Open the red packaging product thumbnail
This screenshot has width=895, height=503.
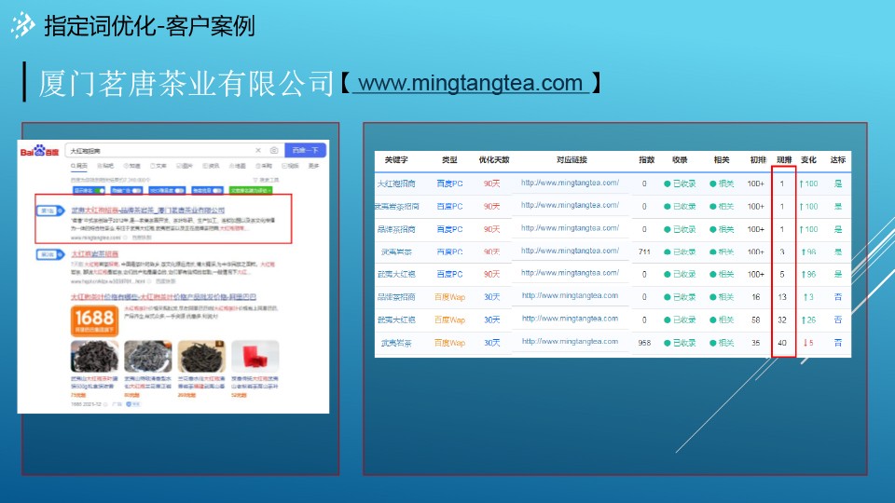click(255, 356)
